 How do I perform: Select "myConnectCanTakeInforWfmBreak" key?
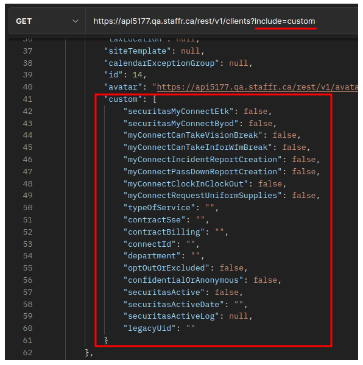pos(197,147)
